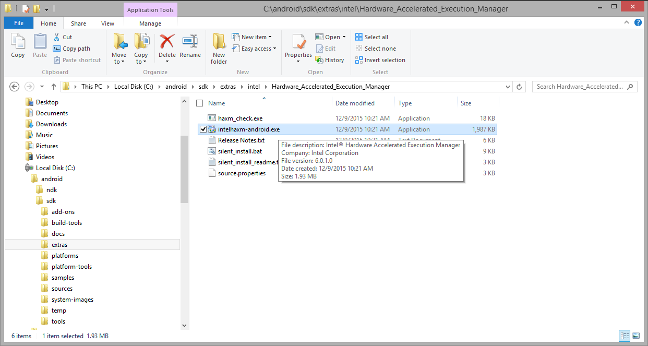648x346 pixels.
Task: Uncheck the intelhaxm-android.exe checkbox
Action: tap(203, 129)
